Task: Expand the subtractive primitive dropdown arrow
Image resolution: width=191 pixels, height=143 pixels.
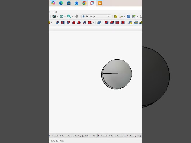Action: (x=93, y=23)
